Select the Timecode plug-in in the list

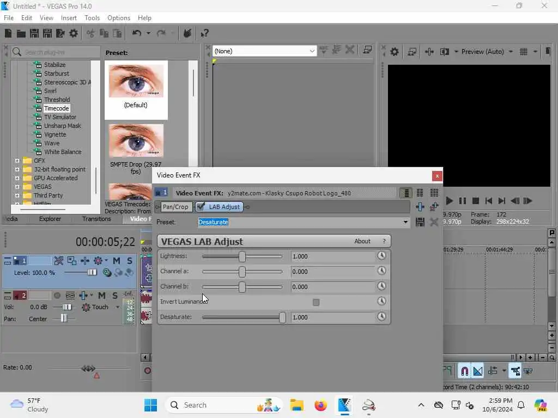point(56,108)
